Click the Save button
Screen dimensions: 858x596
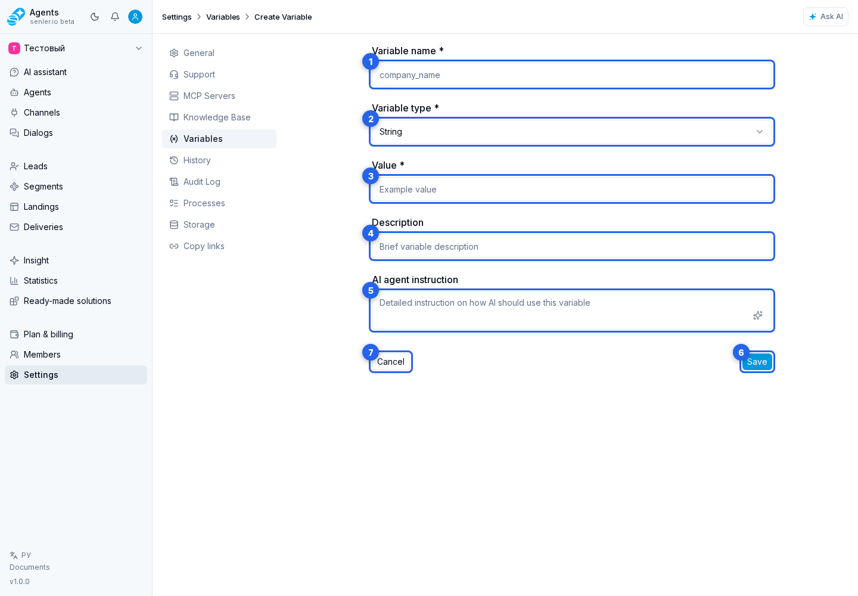pyautogui.click(x=757, y=362)
